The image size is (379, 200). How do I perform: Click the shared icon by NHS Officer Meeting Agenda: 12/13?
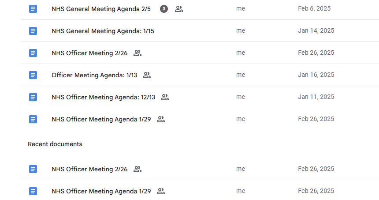point(165,97)
